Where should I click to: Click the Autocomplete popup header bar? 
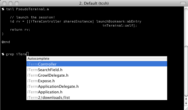pos(96,59)
